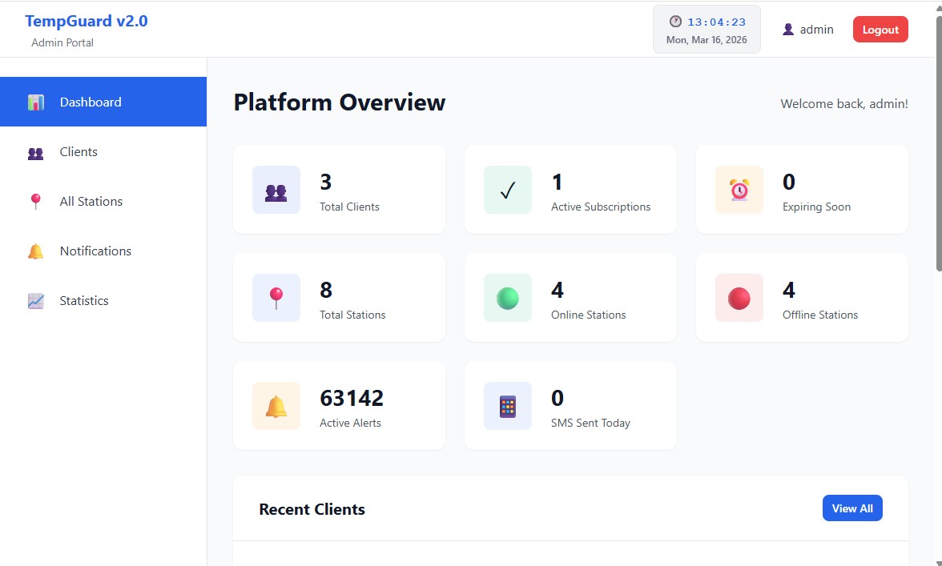Viewport: 942px width, 566px height.
Task: Click the green Online Stations circle icon
Action: [508, 298]
